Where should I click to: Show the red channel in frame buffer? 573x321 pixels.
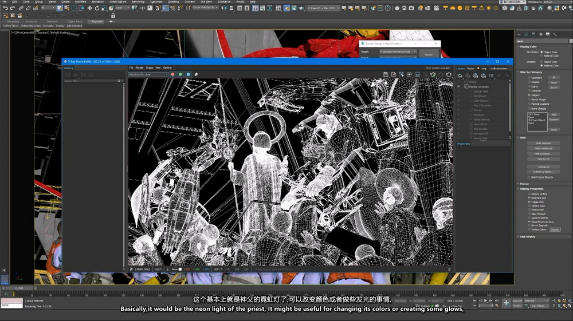coord(172,74)
